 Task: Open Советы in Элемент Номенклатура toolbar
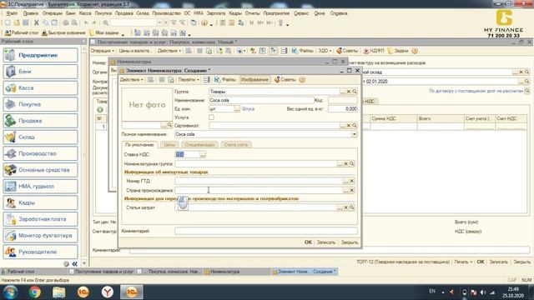(x=285, y=80)
